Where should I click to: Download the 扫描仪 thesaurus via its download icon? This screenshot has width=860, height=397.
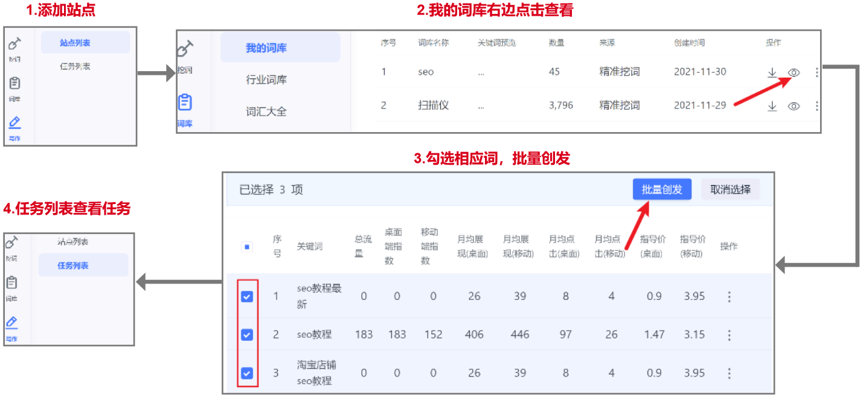click(773, 106)
